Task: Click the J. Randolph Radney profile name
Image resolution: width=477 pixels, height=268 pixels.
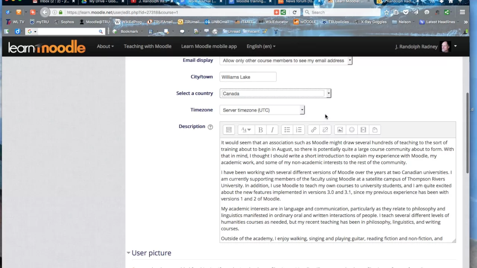Action: (x=416, y=47)
